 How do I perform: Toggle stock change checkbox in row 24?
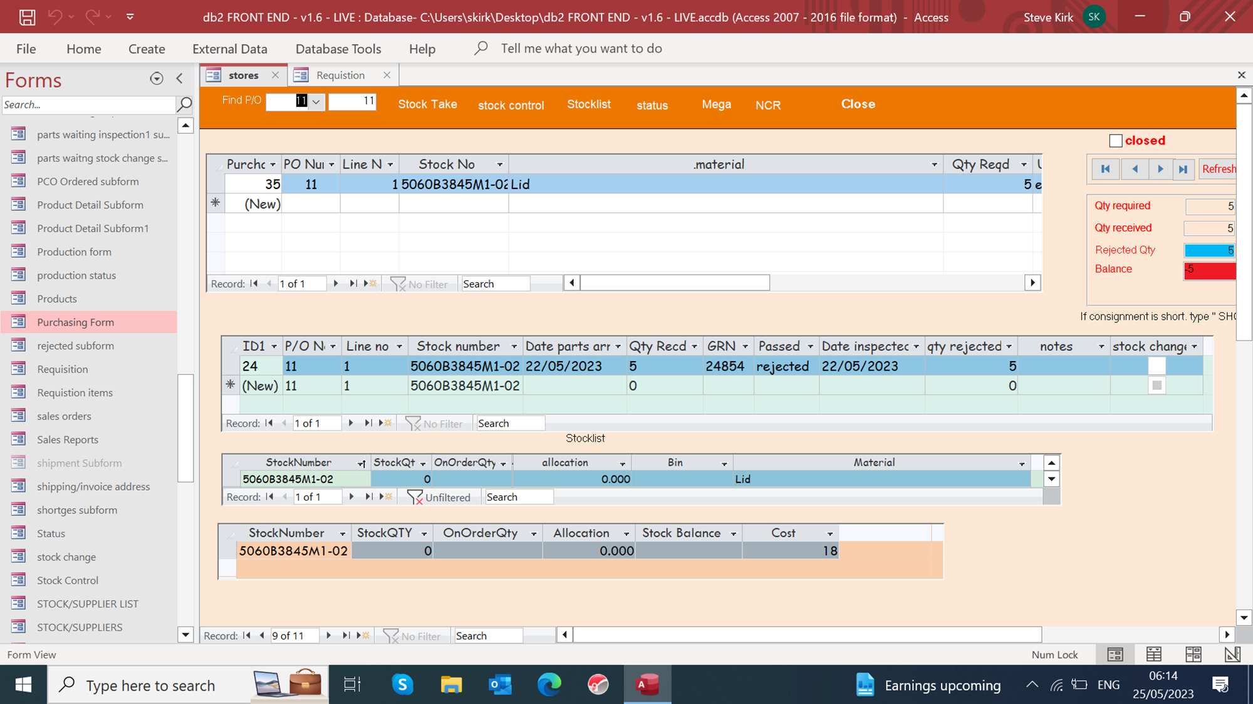pyautogui.click(x=1157, y=366)
